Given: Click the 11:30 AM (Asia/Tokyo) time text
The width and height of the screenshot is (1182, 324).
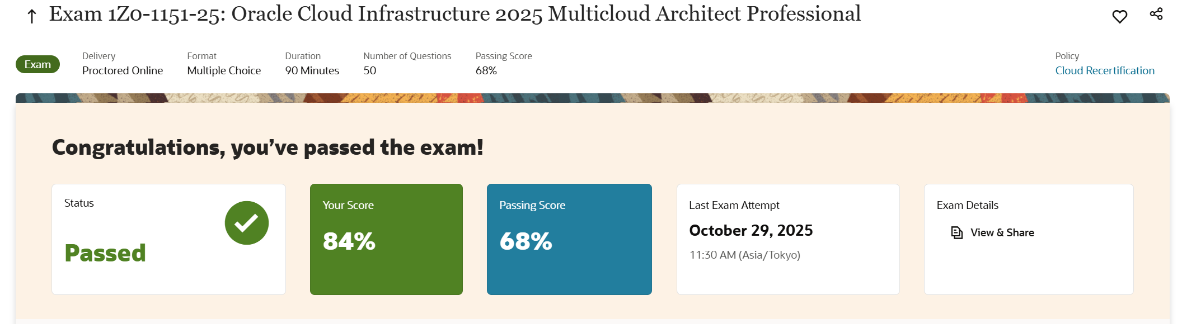Looking at the screenshot, I should (744, 255).
